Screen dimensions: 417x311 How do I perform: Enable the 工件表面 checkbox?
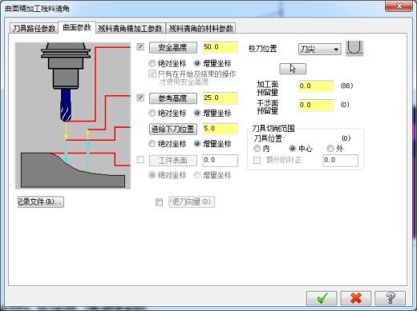(x=140, y=160)
